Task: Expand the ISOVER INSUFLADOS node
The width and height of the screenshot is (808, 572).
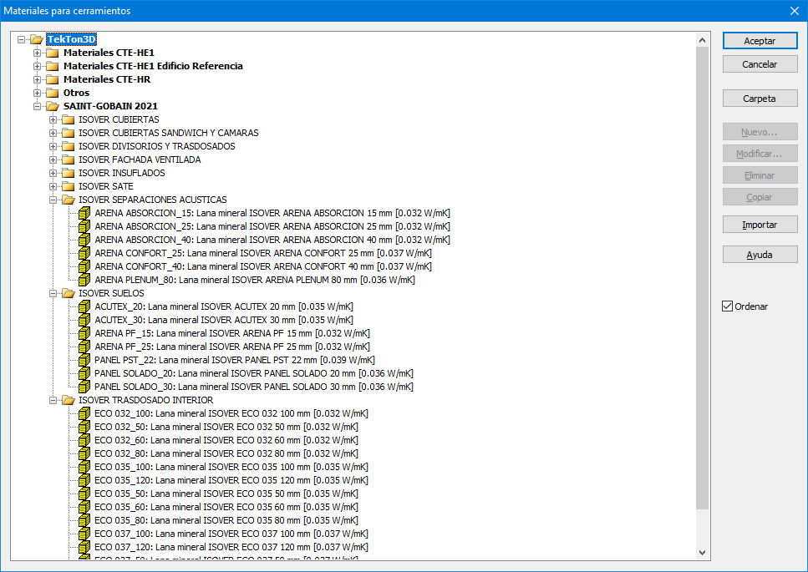Action: tap(53, 174)
